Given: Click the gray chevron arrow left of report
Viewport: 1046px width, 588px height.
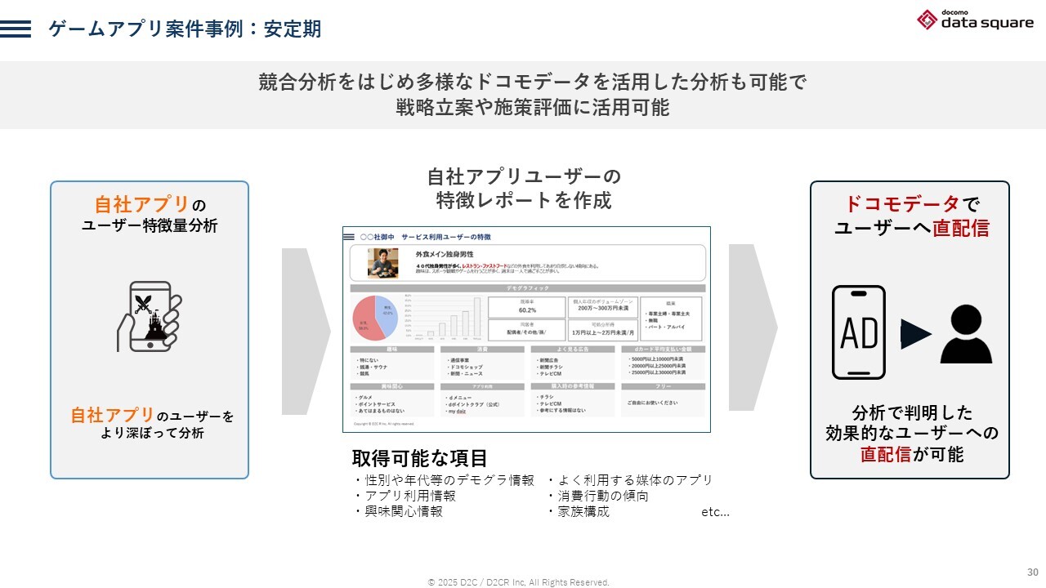Looking at the screenshot, I should pyautogui.click(x=305, y=331).
